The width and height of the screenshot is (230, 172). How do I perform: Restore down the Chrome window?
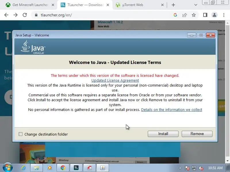(x=213, y=3)
